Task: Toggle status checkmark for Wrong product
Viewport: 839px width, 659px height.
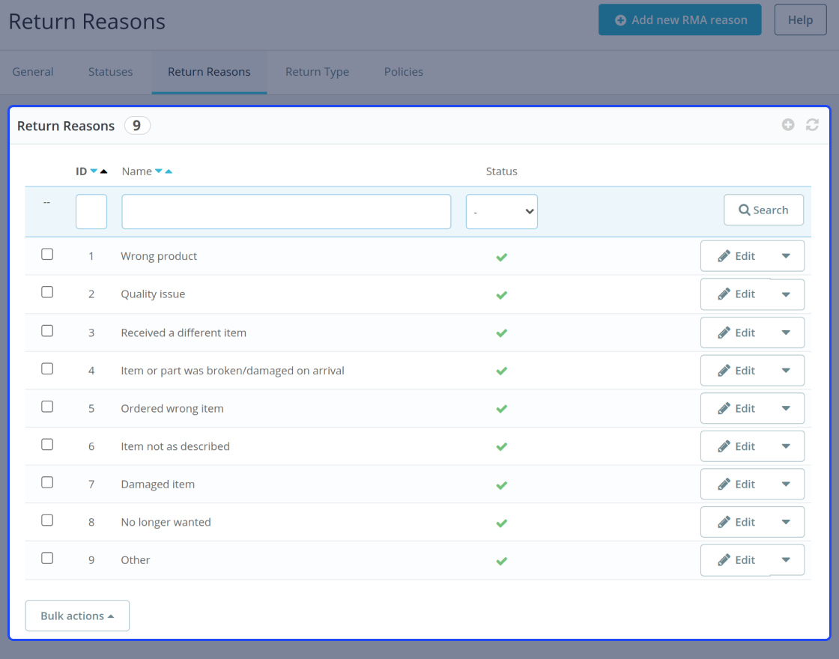Action: (x=501, y=258)
